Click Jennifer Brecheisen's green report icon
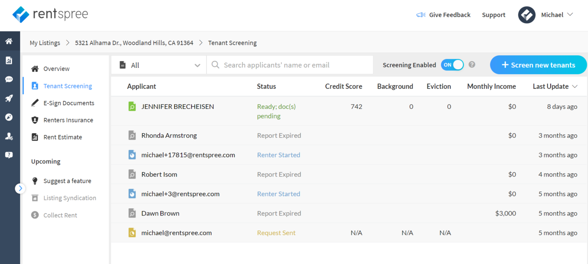The width and height of the screenshot is (588, 264). click(x=132, y=106)
